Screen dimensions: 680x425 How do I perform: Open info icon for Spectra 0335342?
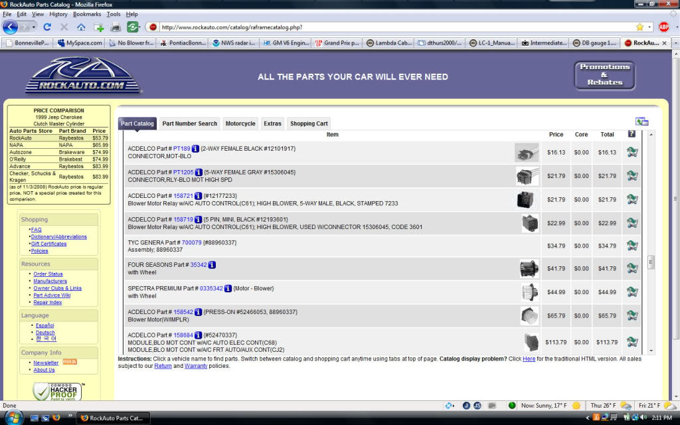(x=228, y=288)
